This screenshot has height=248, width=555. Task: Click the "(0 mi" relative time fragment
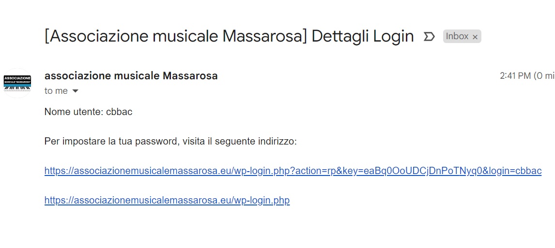coord(544,76)
